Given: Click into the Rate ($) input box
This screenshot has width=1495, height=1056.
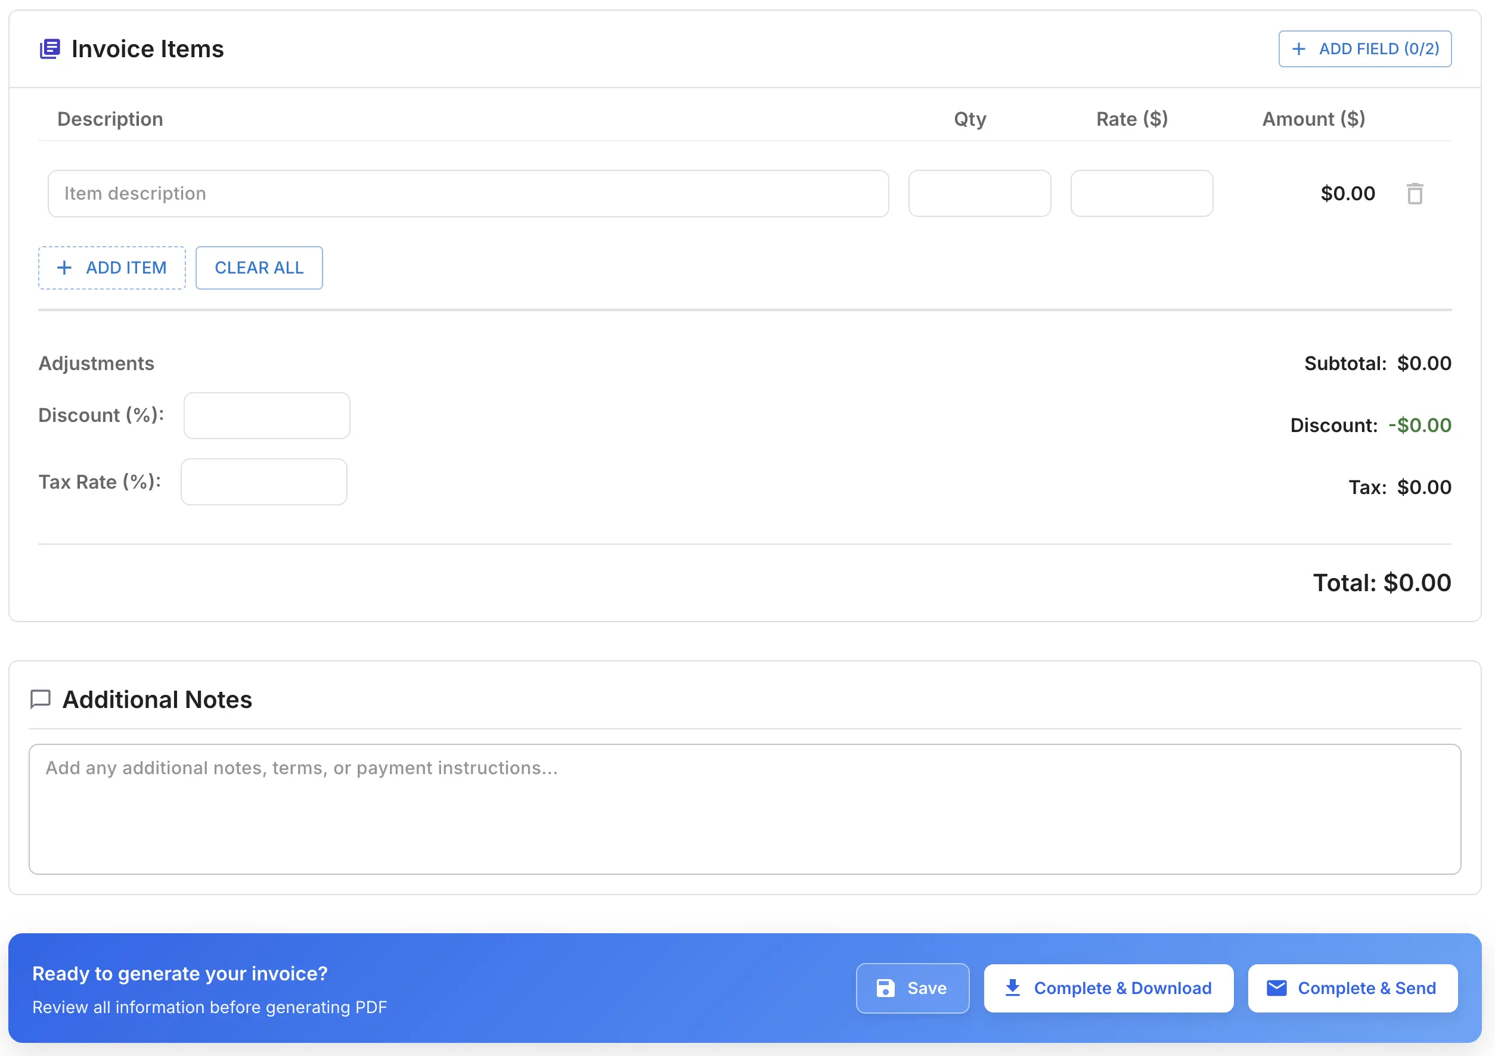Looking at the screenshot, I should click(x=1142, y=194).
